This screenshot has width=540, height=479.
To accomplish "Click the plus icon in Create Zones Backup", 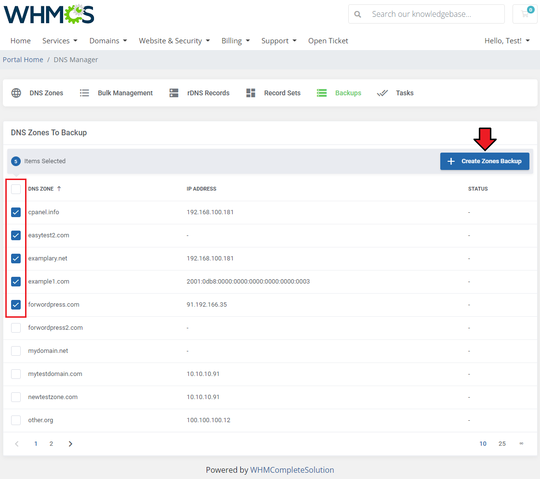I will tap(451, 161).
